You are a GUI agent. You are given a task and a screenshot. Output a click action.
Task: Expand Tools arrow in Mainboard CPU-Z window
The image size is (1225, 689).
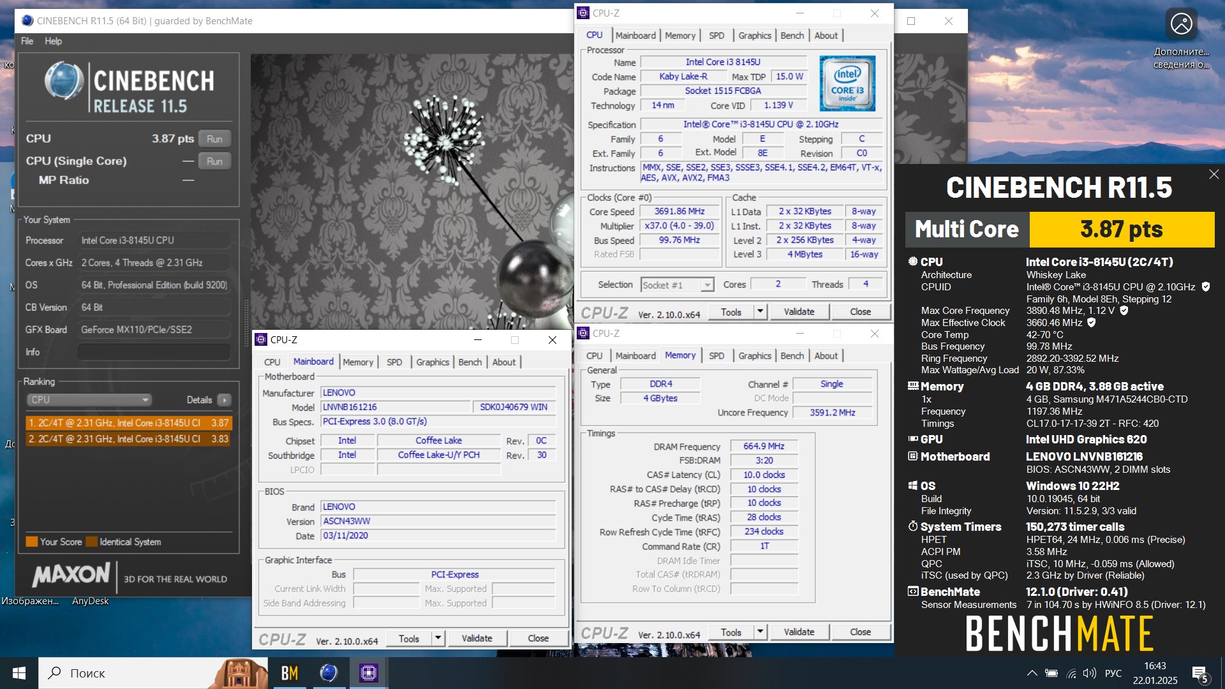tap(438, 639)
